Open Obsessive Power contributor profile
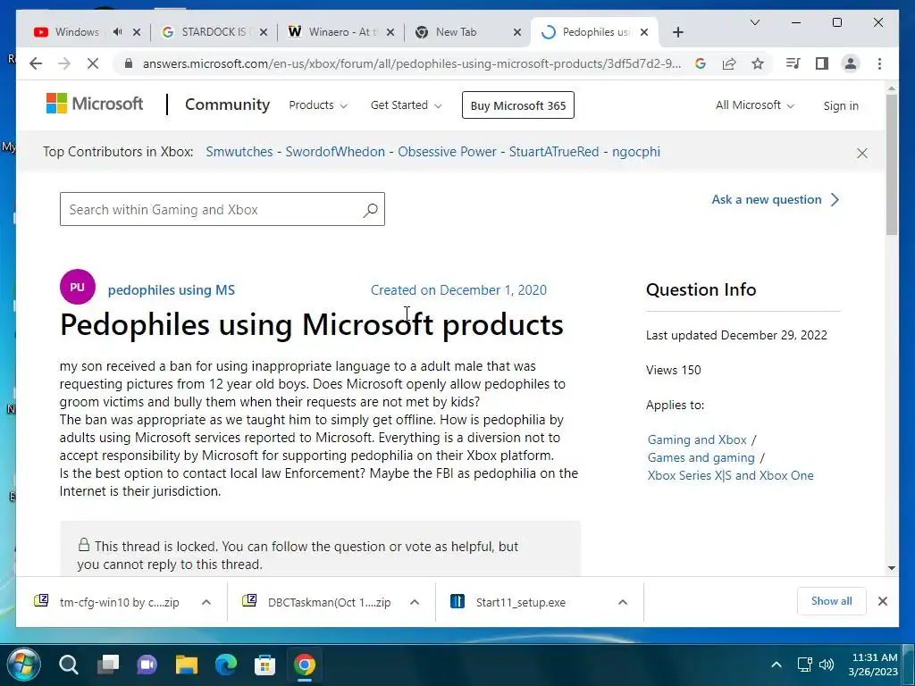Viewport: 915px width, 686px height. (447, 152)
